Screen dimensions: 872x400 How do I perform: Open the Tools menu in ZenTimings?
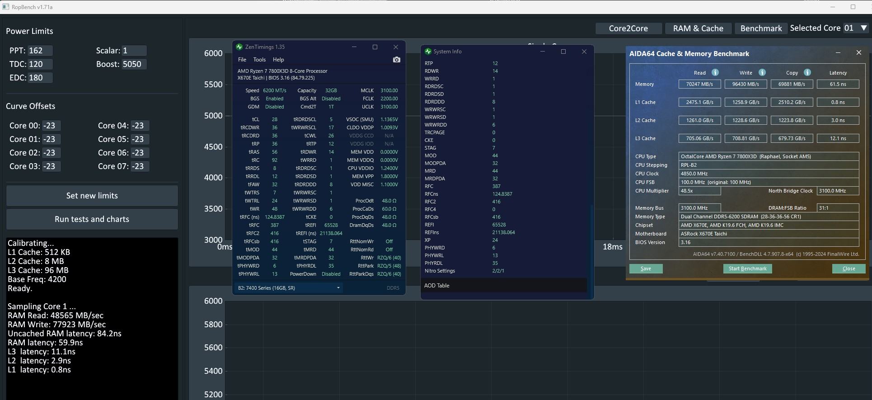tap(259, 60)
